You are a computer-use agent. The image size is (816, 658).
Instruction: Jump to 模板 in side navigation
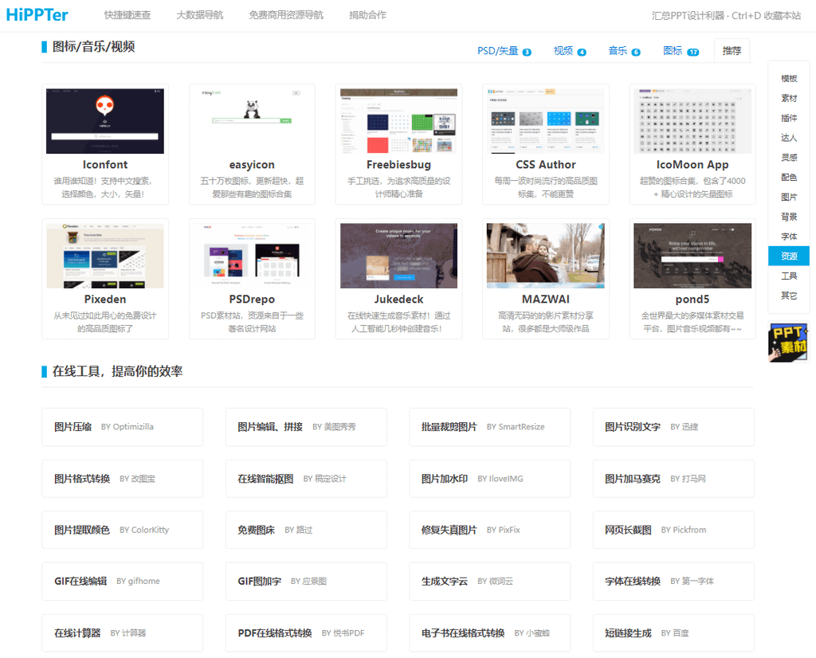point(789,79)
